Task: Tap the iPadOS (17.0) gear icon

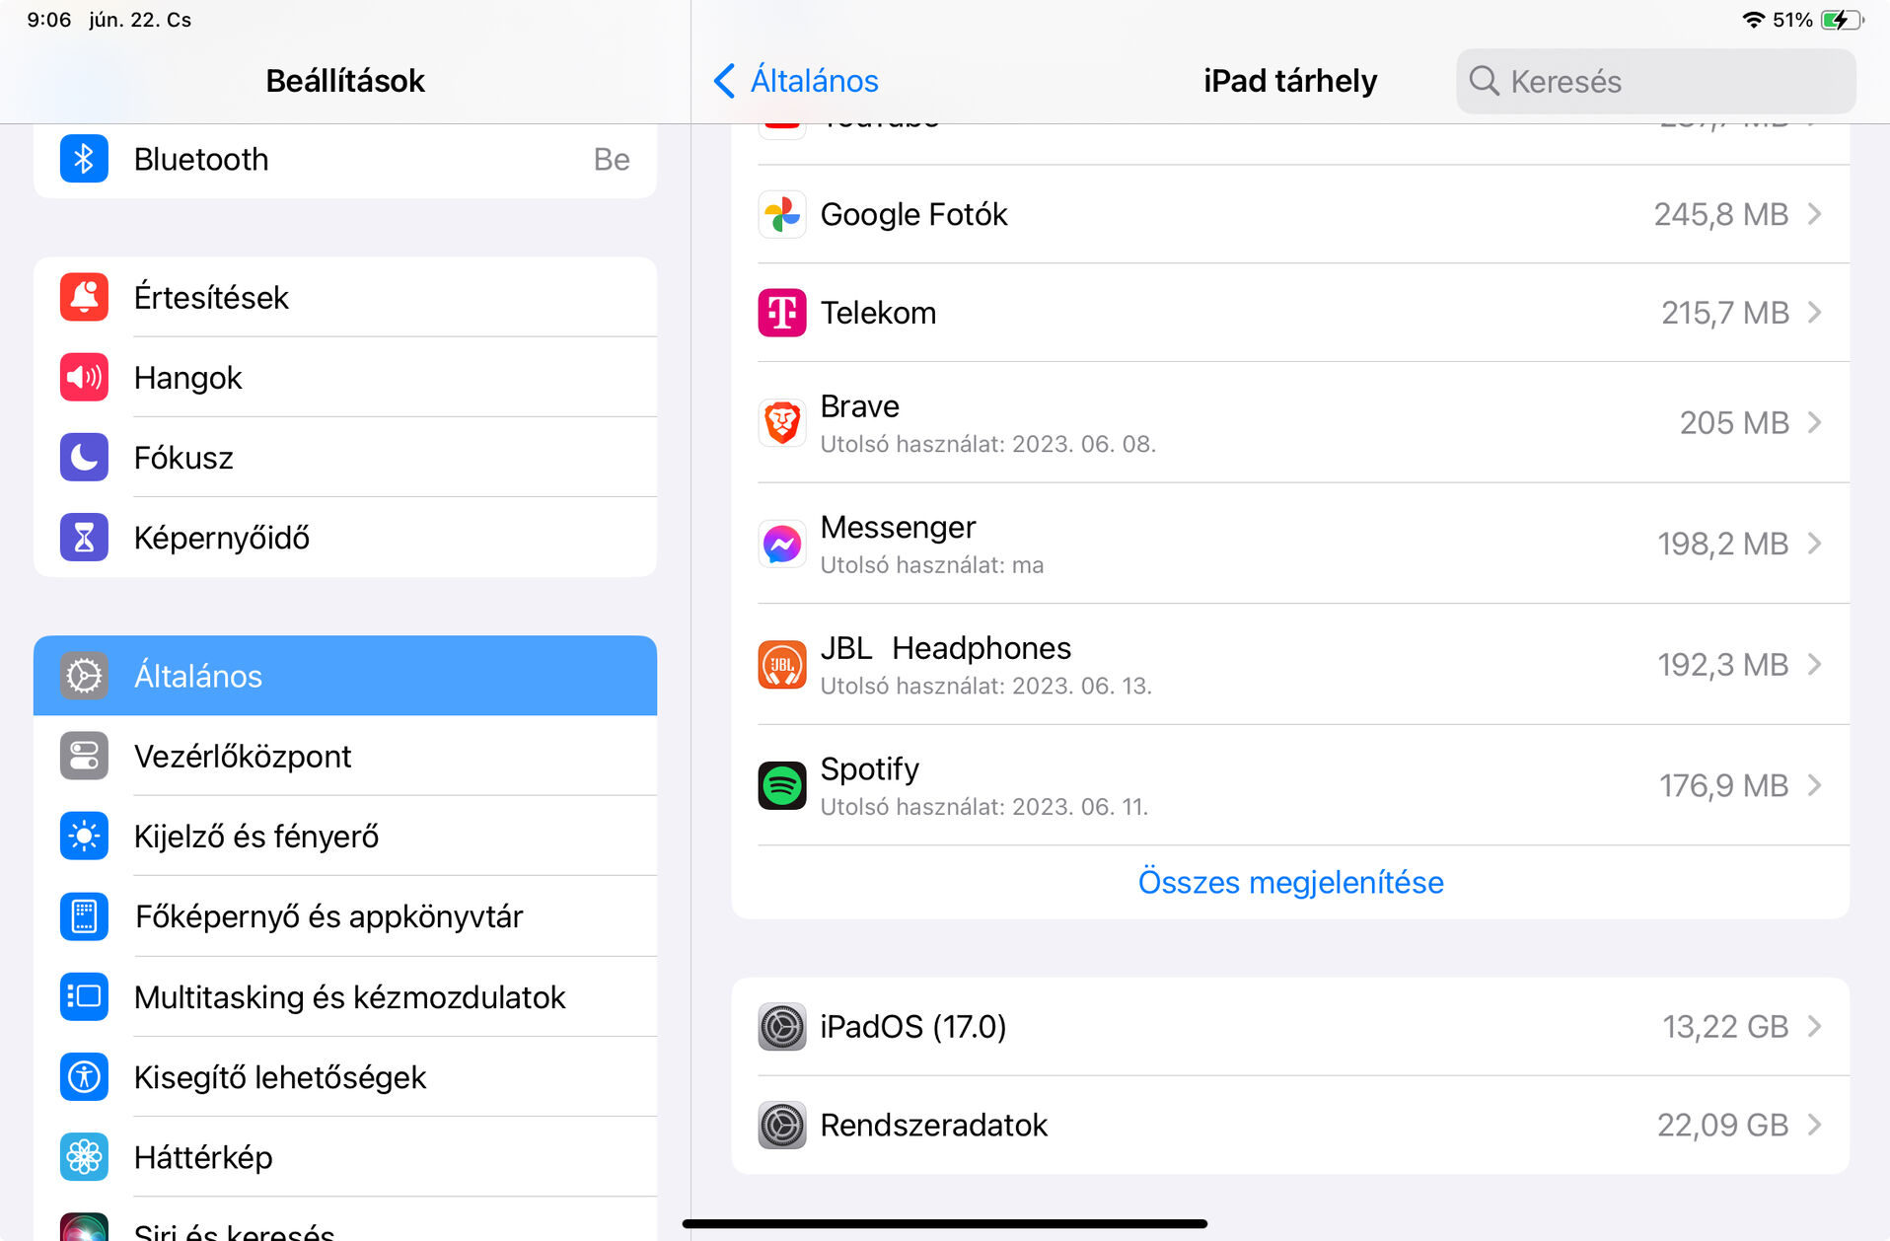Action: [782, 1026]
